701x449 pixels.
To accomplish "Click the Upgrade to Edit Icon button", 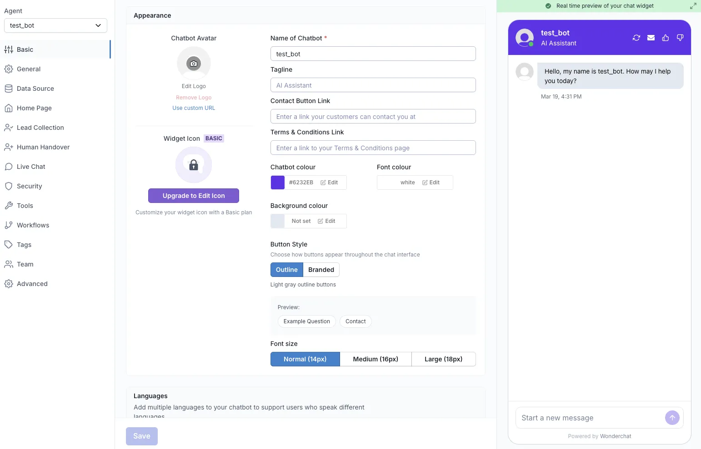I will pyautogui.click(x=194, y=195).
